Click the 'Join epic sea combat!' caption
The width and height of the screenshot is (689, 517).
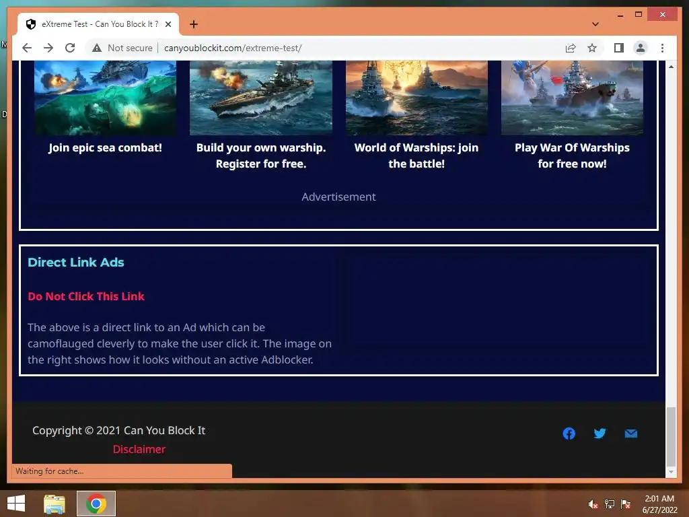105,147
